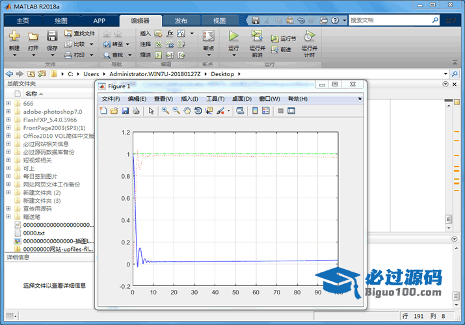Open the APP ribbon tab
This screenshot has width=465, height=325.
click(100, 21)
